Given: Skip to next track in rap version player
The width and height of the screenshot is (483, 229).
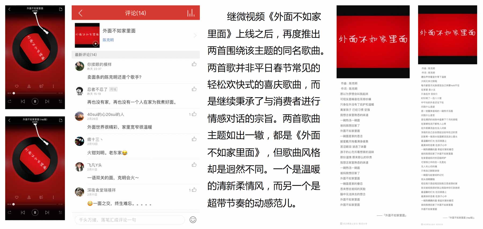Looking at the screenshot, I should point(47,212).
